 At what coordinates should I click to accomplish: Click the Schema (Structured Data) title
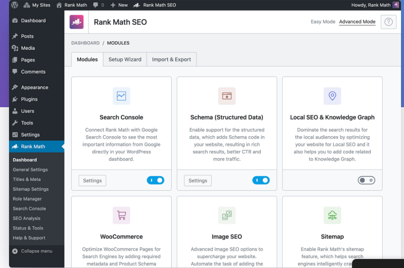227,117
